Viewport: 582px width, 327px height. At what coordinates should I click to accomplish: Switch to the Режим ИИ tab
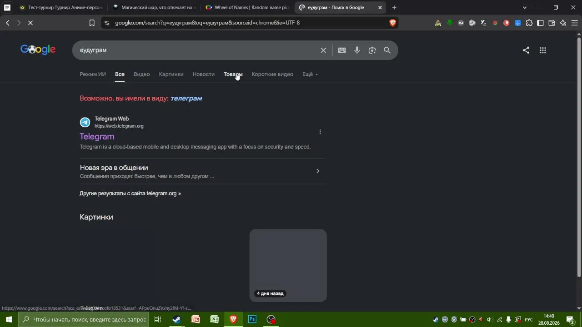pyautogui.click(x=93, y=74)
